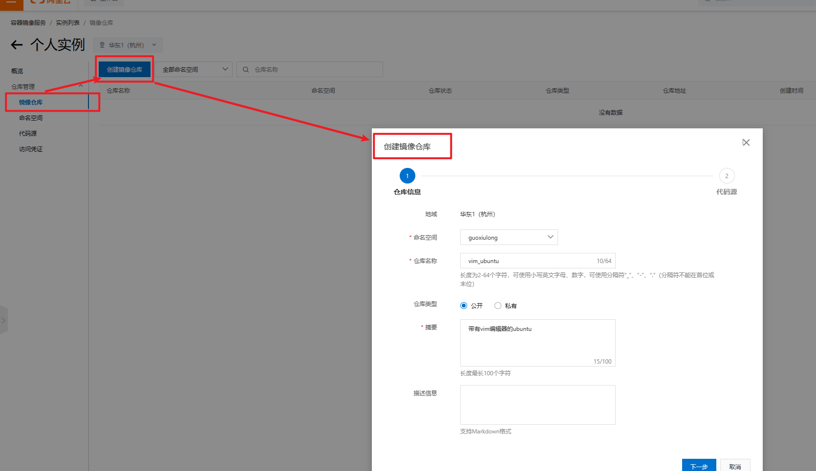Click the 命名空间 column header in the table

pos(323,90)
